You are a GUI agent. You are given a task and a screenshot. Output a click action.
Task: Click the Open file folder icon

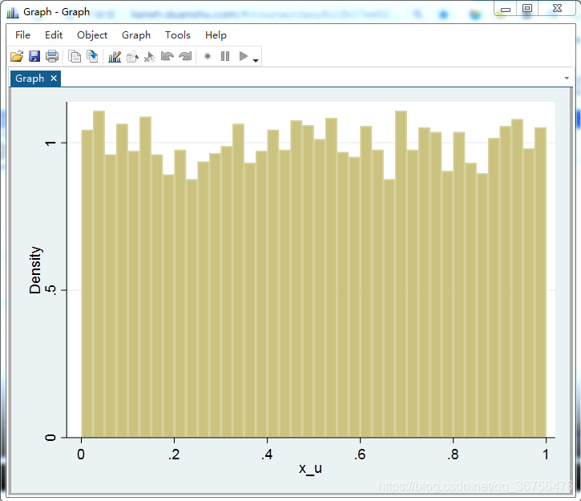point(17,56)
